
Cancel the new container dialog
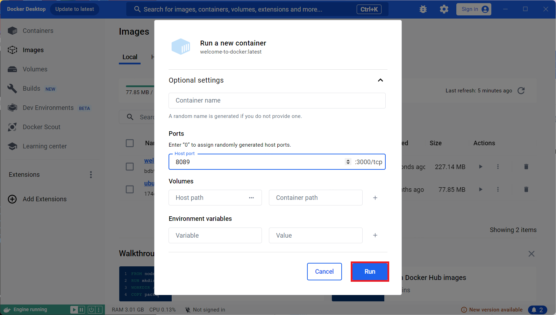324,272
